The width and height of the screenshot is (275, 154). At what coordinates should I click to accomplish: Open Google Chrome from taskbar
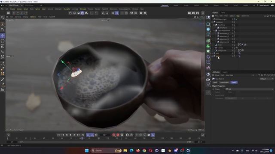[x=144, y=151]
